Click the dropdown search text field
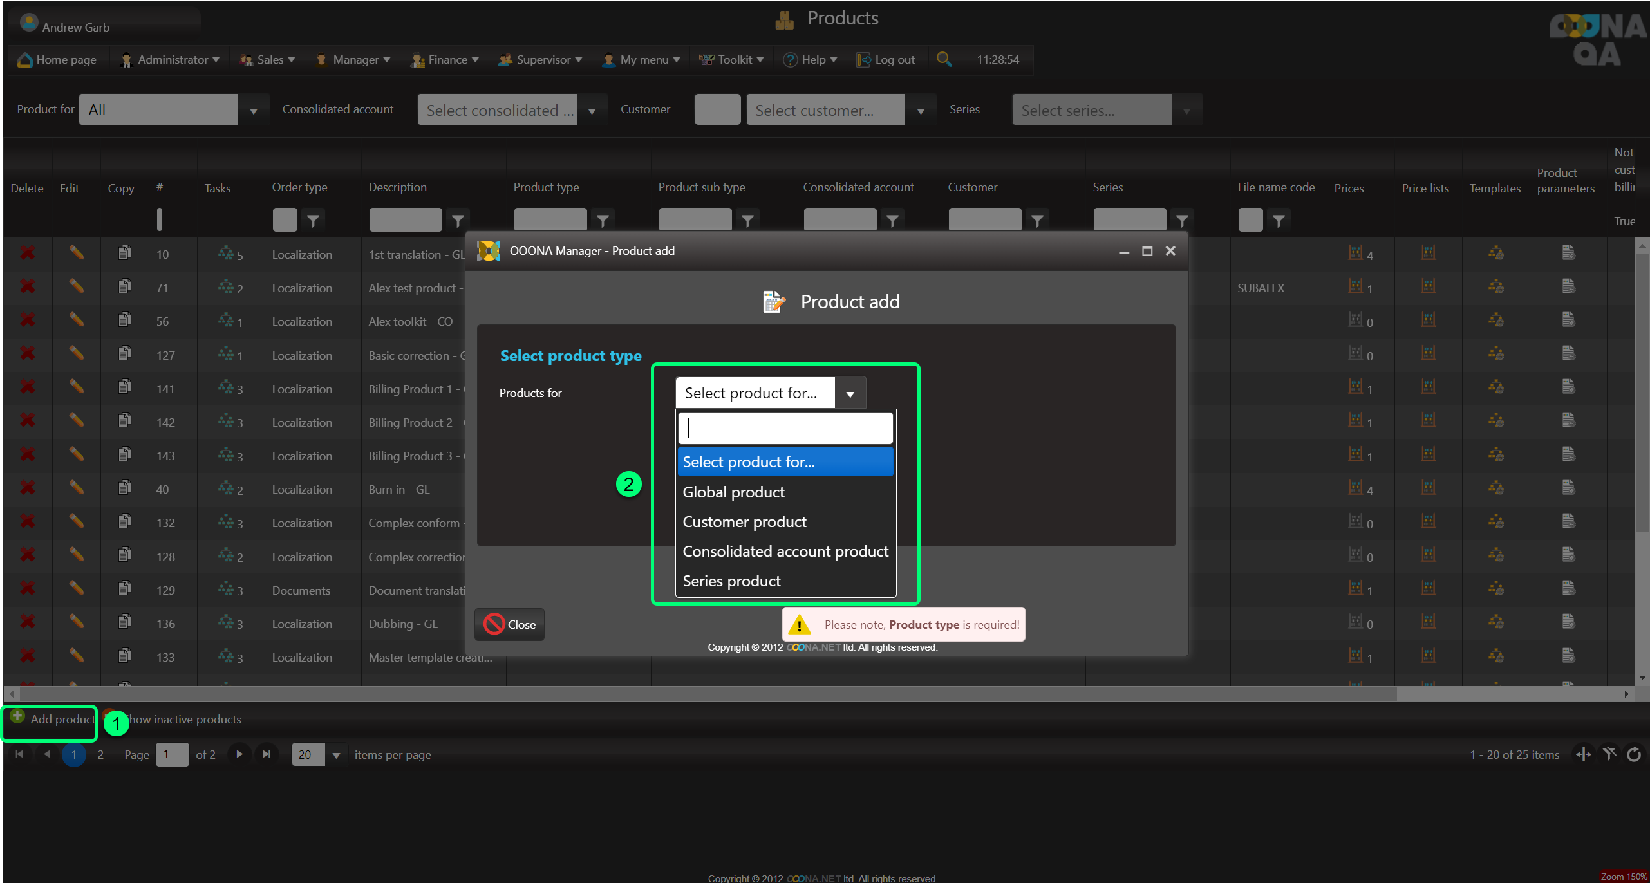1650x883 pixels. [x=785, y=428]
